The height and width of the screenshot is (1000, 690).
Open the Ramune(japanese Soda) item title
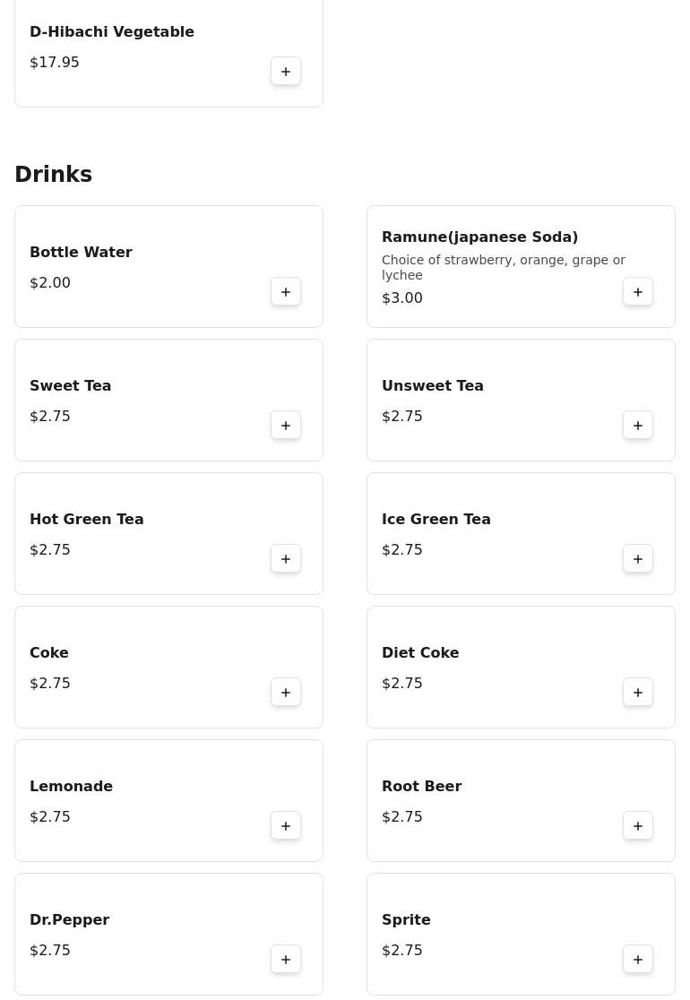[479, 237]
